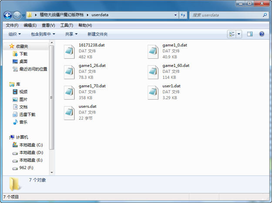This screenshot has width=272, height=203.
Task: Open the recent pages dropdown next to Forward
Action: click(x=24, y=15)
